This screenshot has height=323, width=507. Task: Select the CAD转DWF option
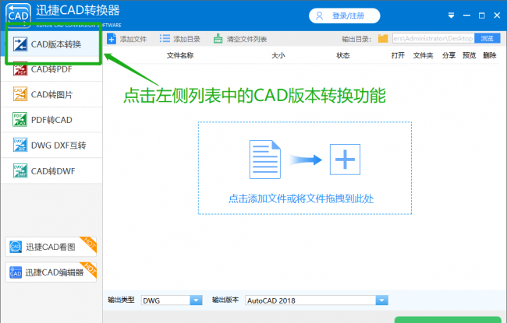(x=51, y=171)
